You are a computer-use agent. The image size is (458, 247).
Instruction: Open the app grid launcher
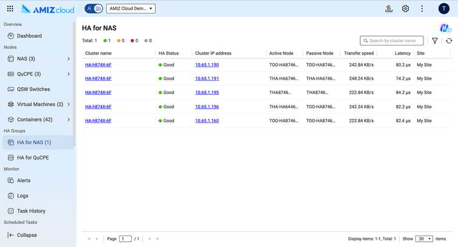pyautogui.click(x=10, y=9)
